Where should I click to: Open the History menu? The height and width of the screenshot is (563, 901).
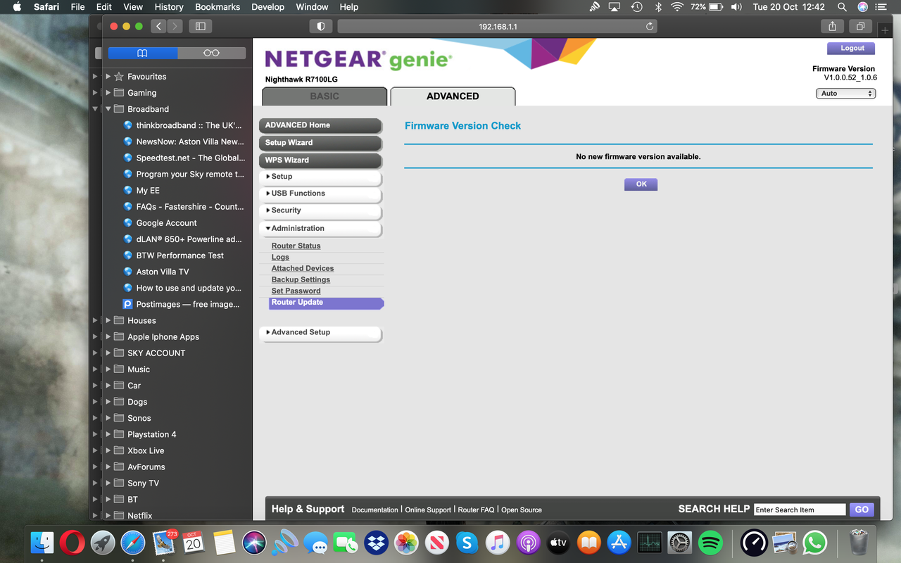pos(169,7)
